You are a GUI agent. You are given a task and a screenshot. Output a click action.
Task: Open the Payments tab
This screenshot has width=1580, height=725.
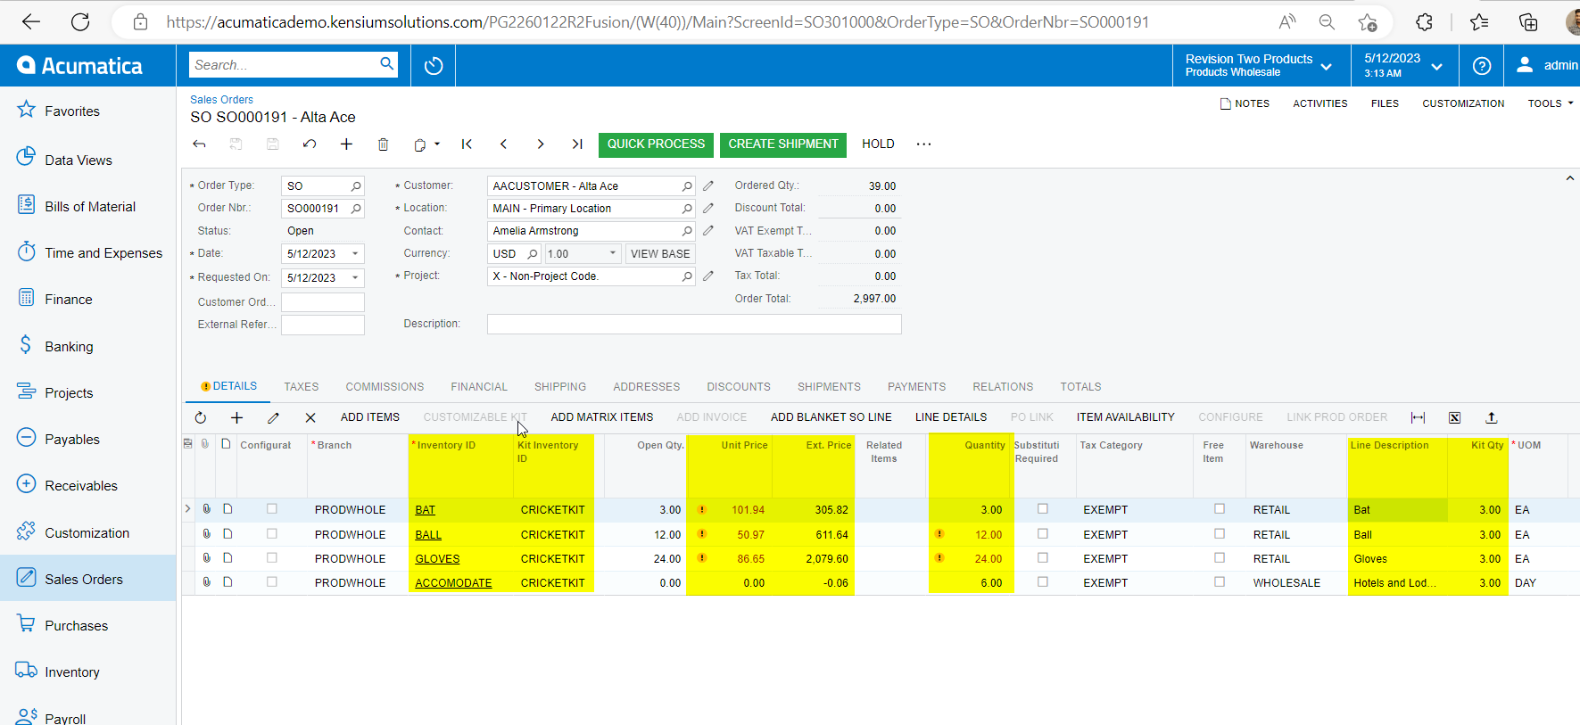coord(916,387)
